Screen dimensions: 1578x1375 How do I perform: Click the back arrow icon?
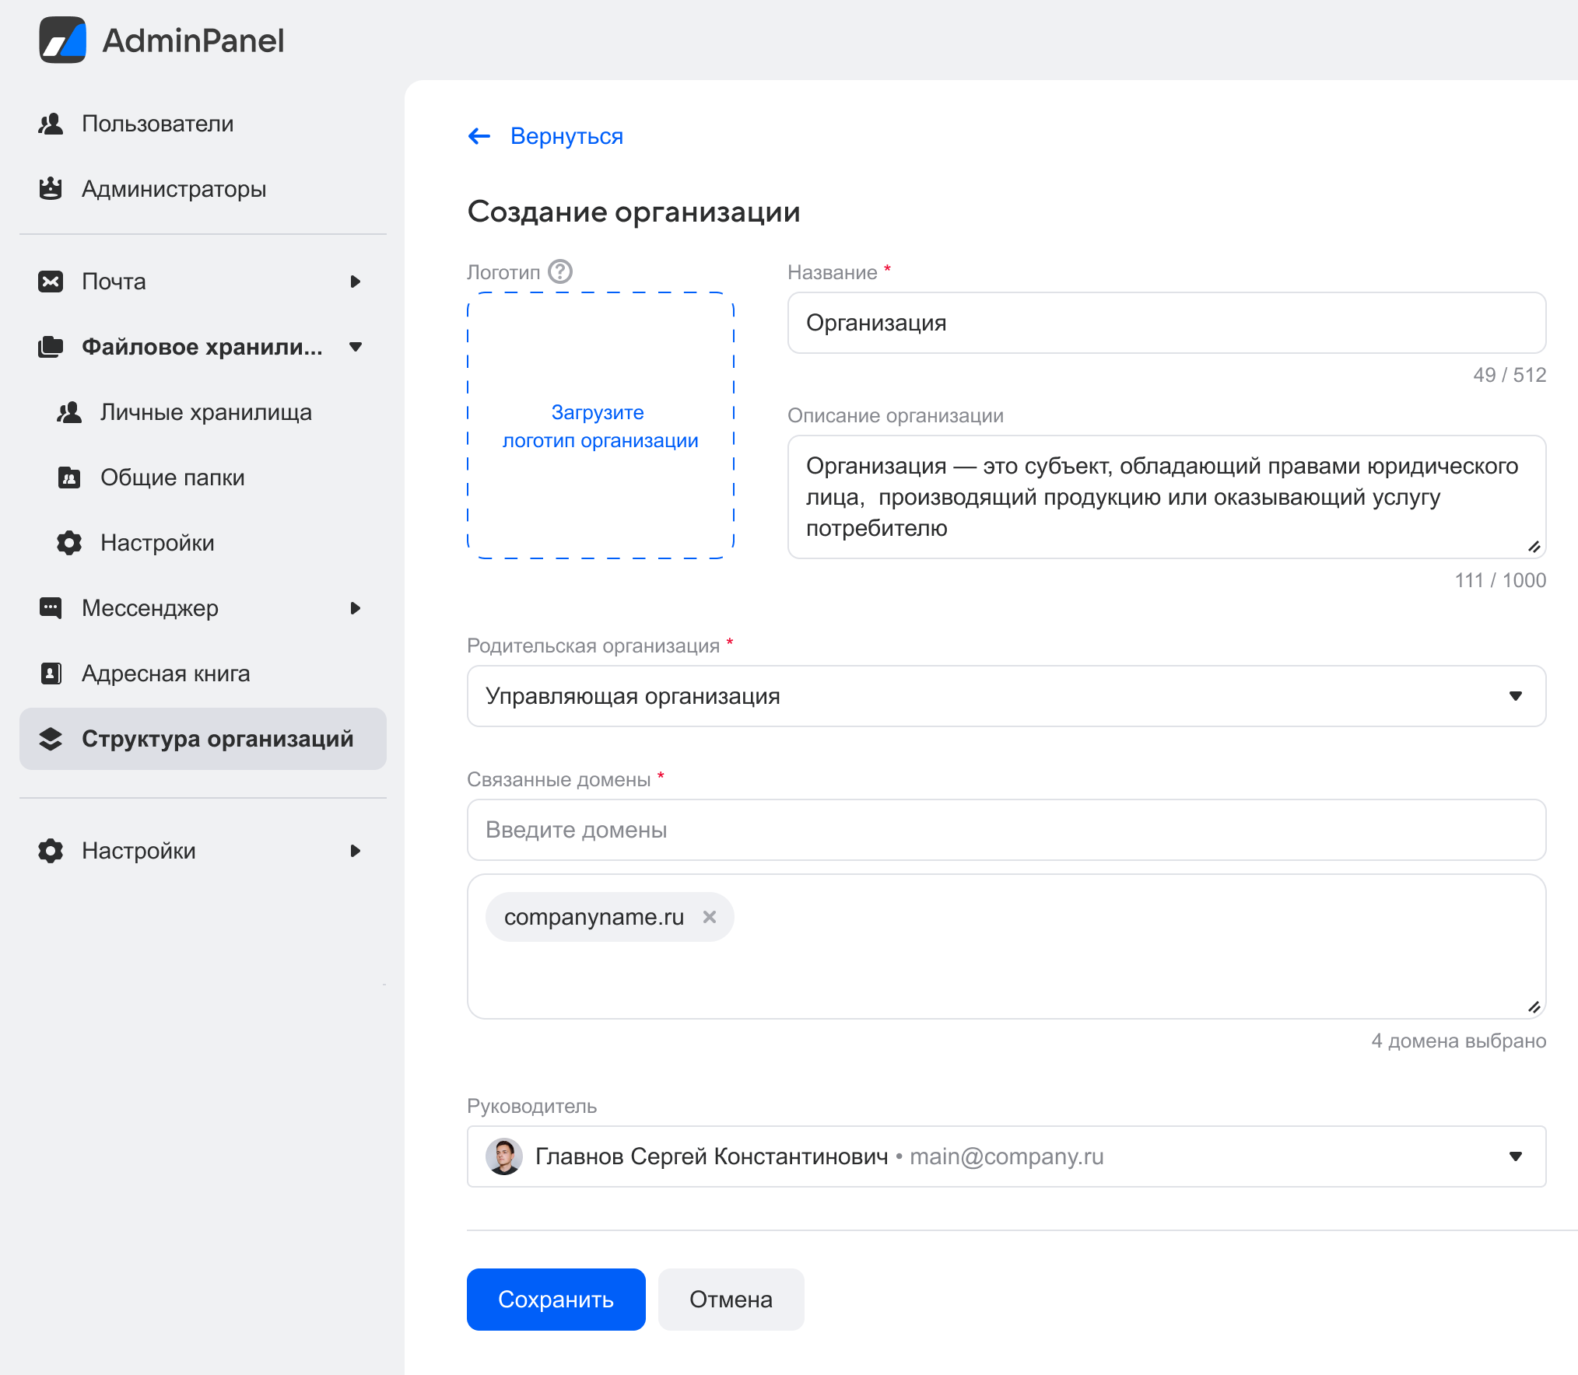pos(479,136)
